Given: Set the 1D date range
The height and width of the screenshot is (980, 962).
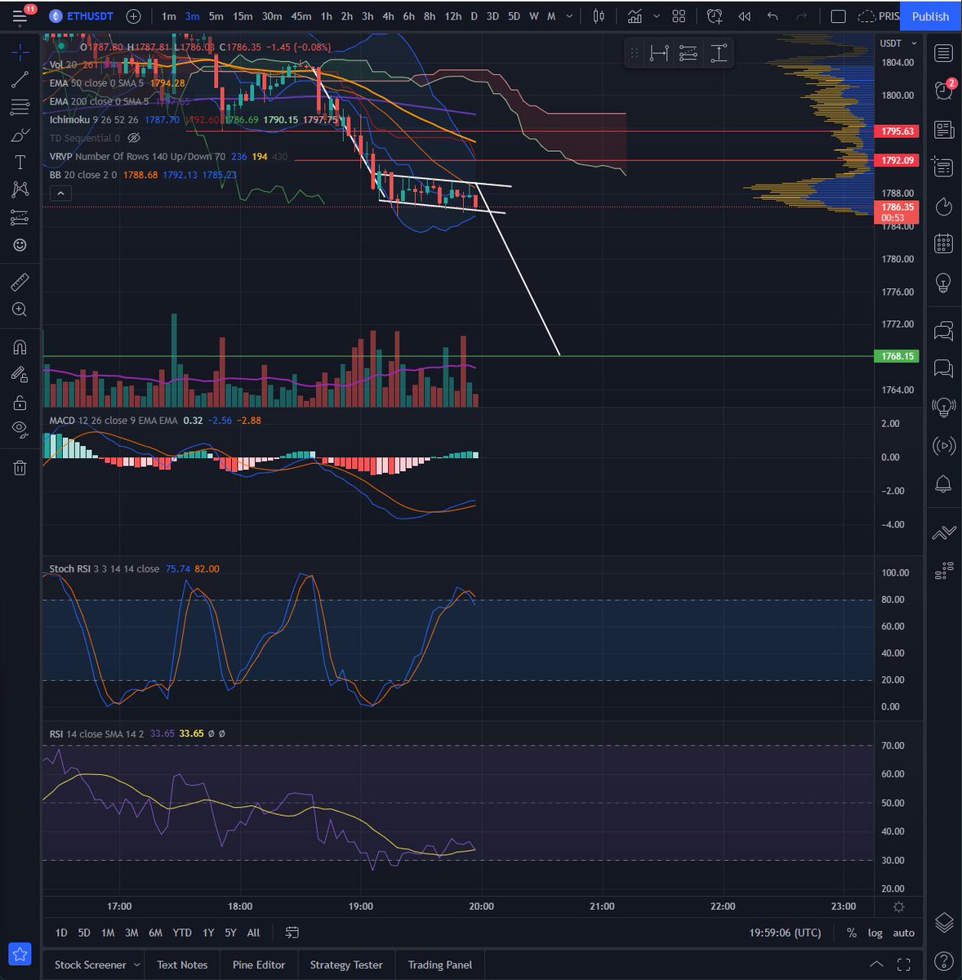Looking at the screenshot, I should tap(61, 933).
